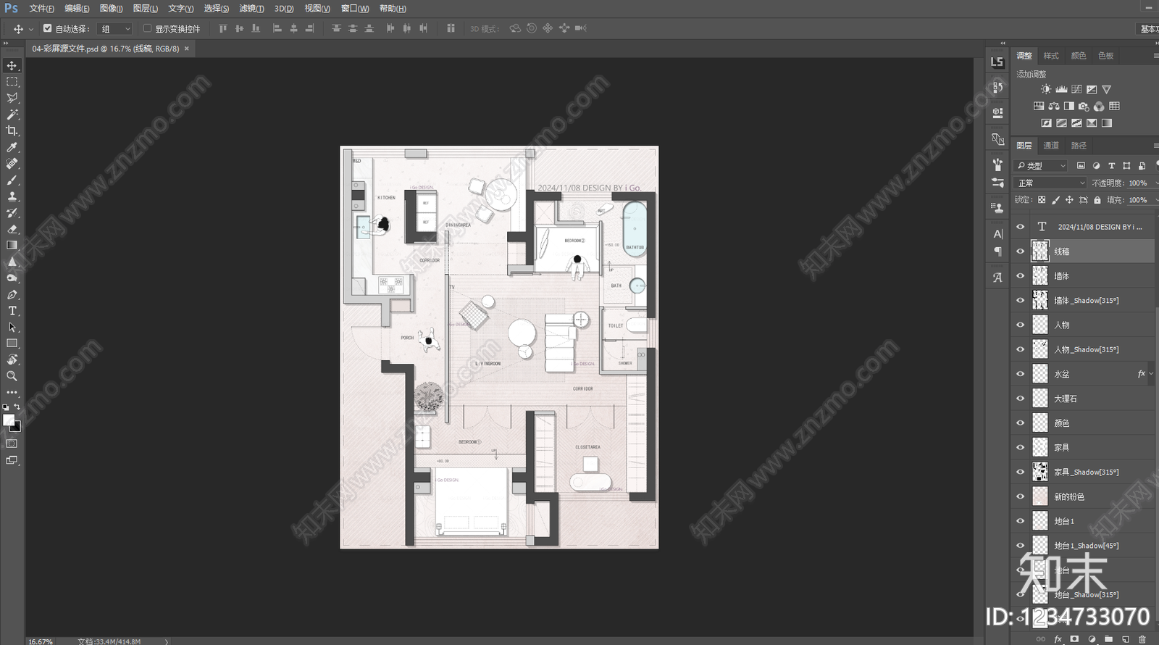Open the layer filter 类型 dropdown
1159x645 pixels.
click(1040, 166)
